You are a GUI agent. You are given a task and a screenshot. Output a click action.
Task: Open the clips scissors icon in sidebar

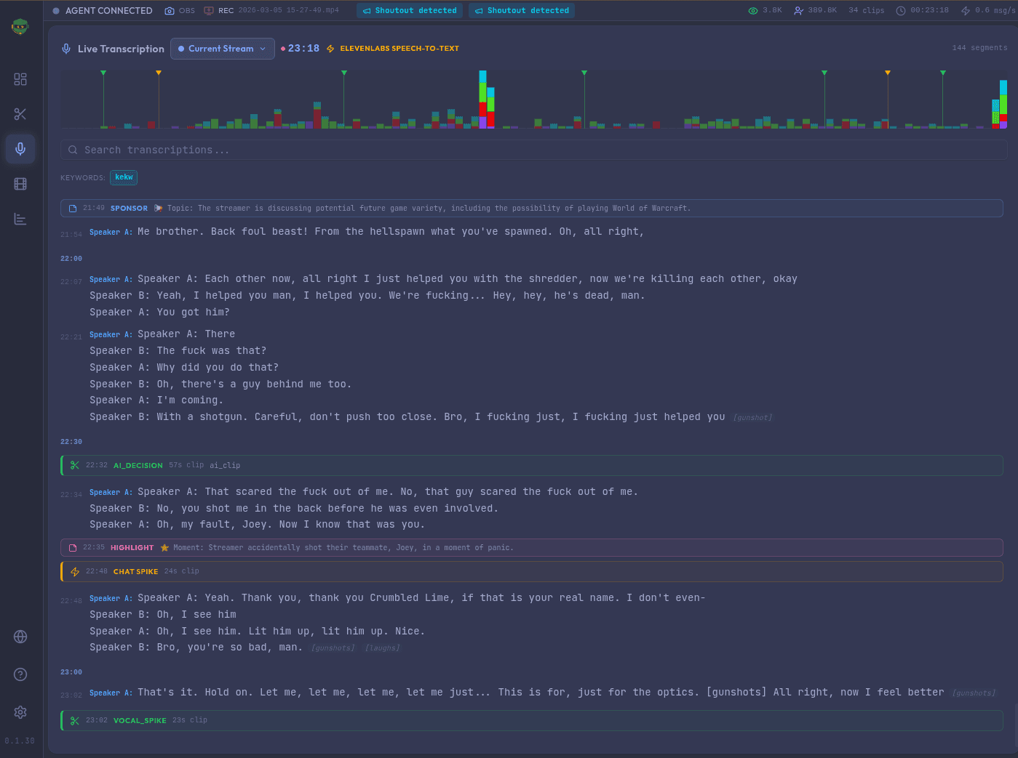click(20, 114)
